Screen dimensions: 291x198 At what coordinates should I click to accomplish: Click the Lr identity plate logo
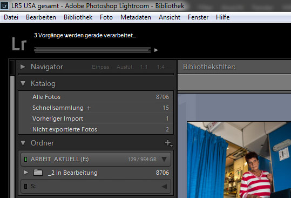click(x=19, y=44)
